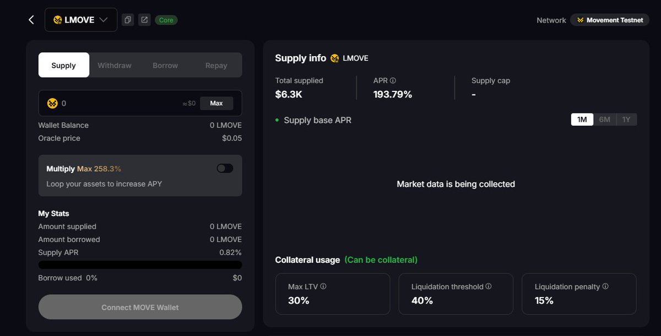661x336 pixels.
Task: Click the Liquidation threshold info icon
Action: pyautogui.click(x=489, y=286)
